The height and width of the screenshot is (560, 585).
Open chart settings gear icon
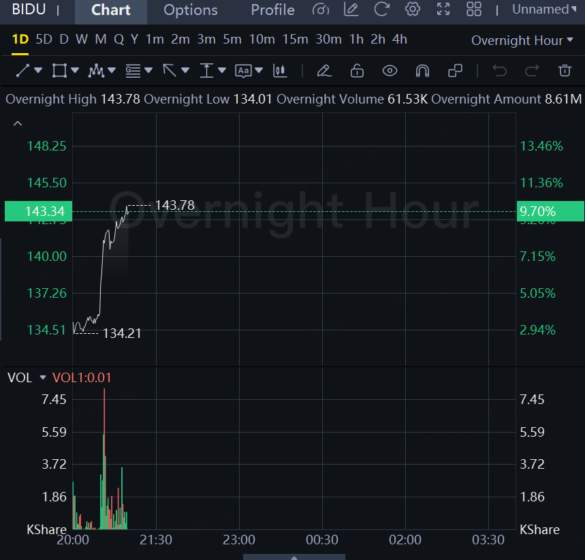413,10
